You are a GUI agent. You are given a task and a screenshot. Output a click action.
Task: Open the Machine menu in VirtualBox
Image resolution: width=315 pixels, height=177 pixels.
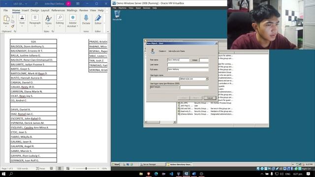pos(123,8)
